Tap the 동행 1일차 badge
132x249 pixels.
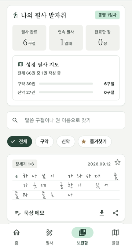pyautogui.click(x=107, y=15)
